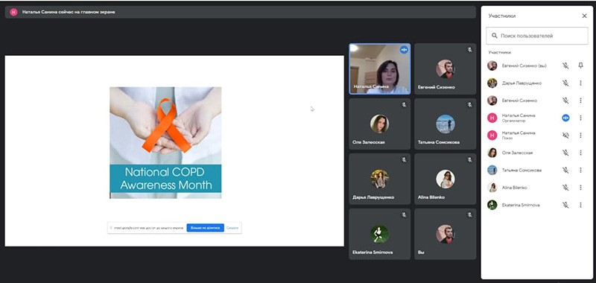Click muted icon for Наталья Санина Показ
This screenshot has height=283, width=596.
(565, 136)
